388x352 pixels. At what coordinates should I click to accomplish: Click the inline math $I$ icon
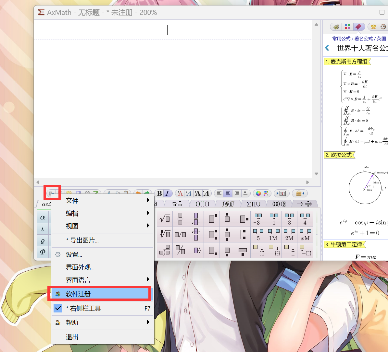[x=282, y=194]
